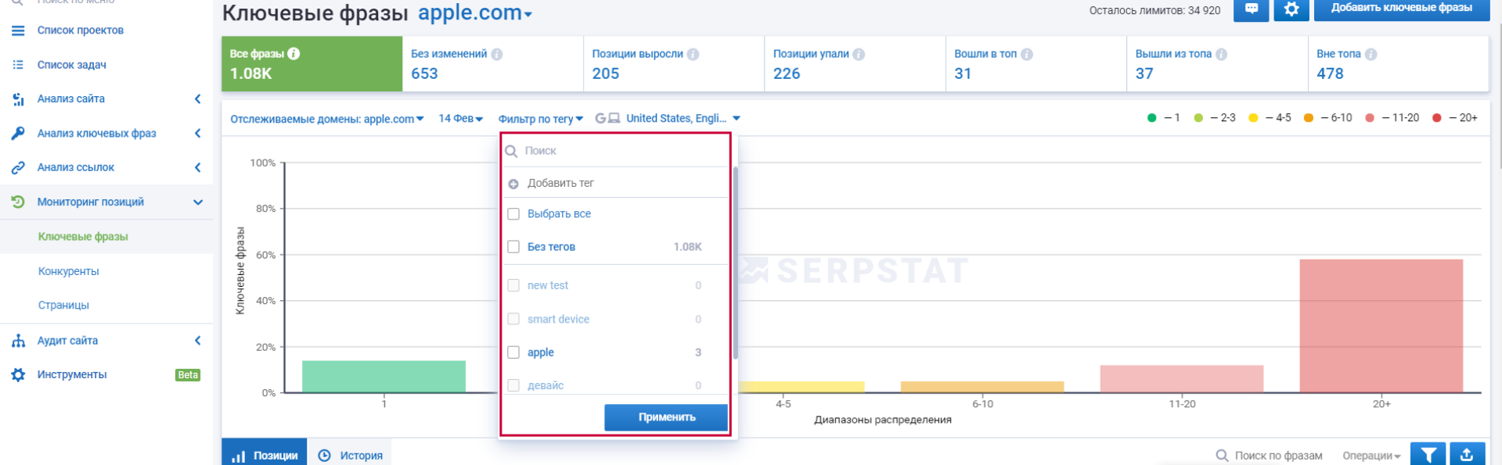Click the funnel filter button
The height and width of the screenshot is (465, 1502).
tap(1428, 455)
